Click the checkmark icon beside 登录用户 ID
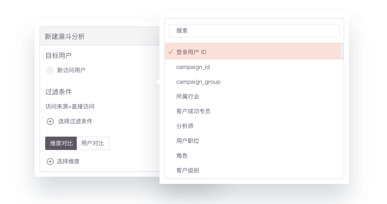This screenshot has height=204, width=387. point(170,52)
